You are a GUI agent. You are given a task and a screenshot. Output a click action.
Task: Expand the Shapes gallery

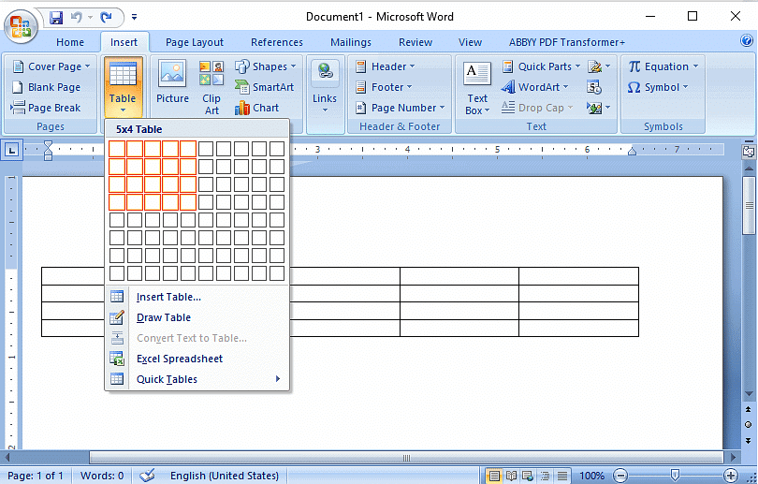tap(266, 66)
